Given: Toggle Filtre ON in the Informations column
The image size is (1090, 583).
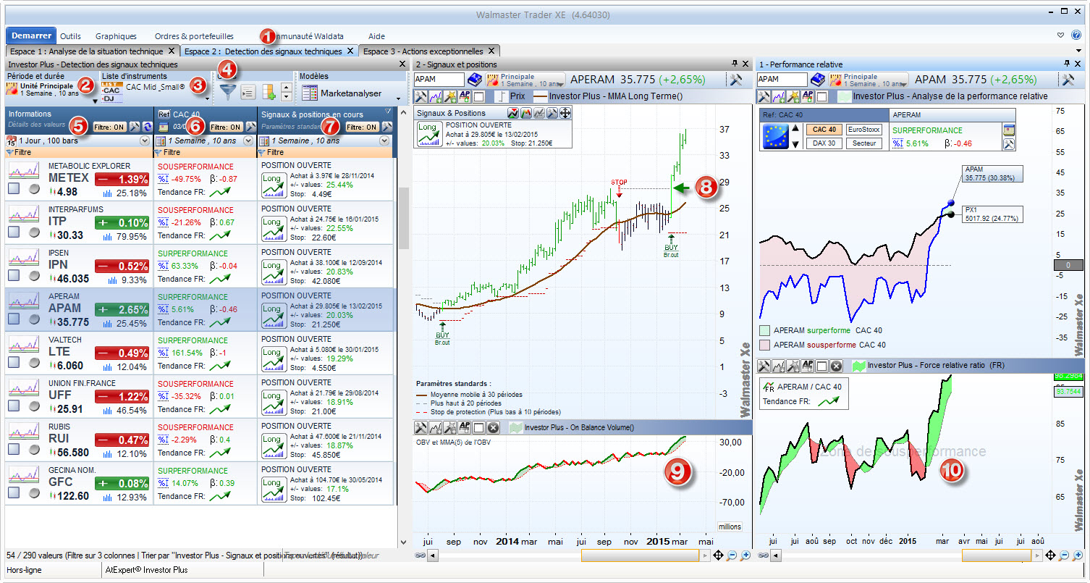Looking at the screenshot, I should click(x=109, y=127).
